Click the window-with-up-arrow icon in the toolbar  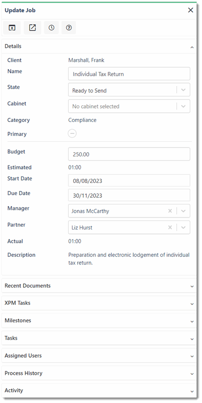(12, 28)
